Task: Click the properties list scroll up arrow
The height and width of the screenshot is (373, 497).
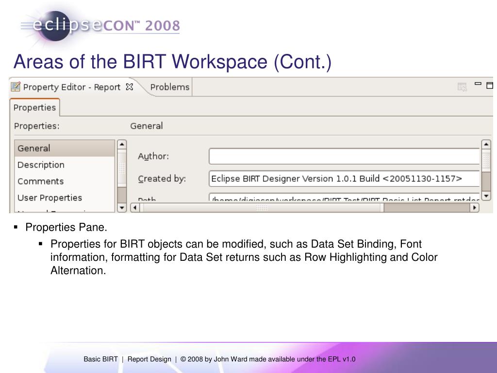Action: (x=122, y=144)
